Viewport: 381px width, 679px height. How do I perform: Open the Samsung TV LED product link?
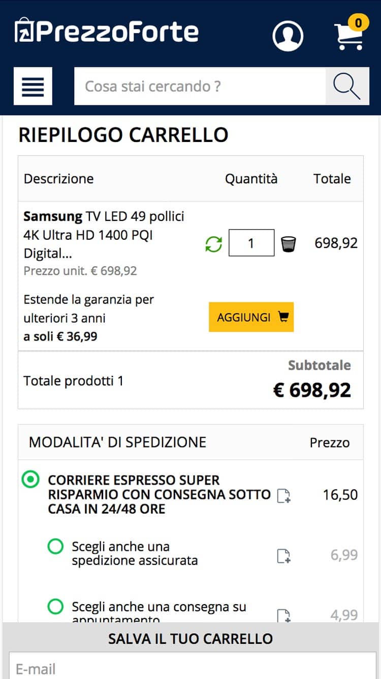pos(104,235)
